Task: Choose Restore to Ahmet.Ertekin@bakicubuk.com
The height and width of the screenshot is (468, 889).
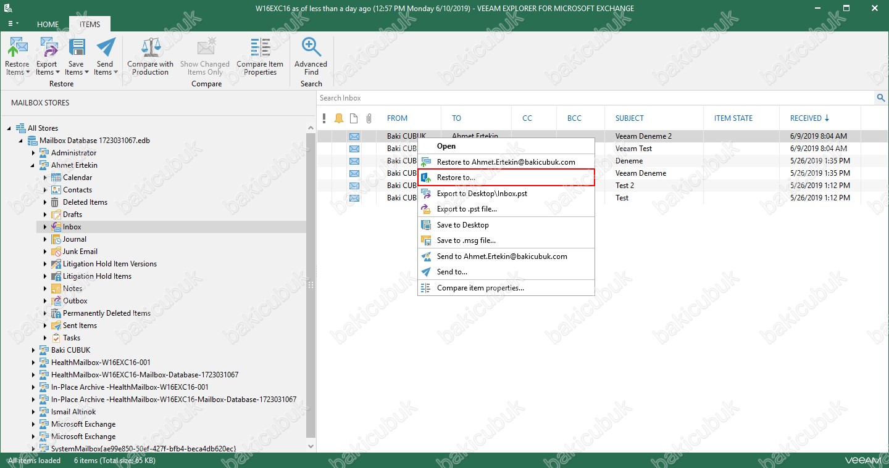Action: pos(506,162)
